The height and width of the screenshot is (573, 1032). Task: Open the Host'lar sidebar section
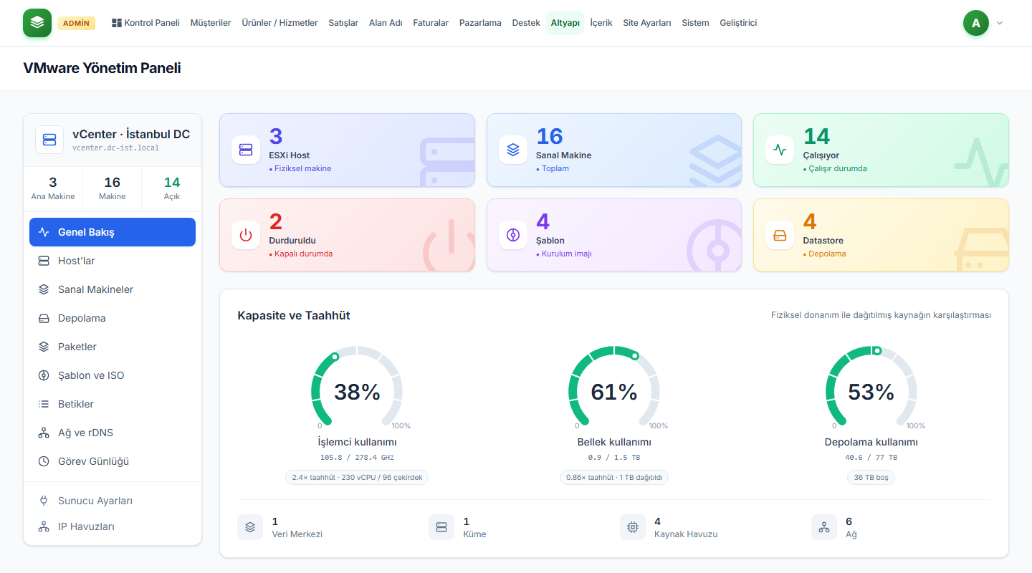(113, 261)
